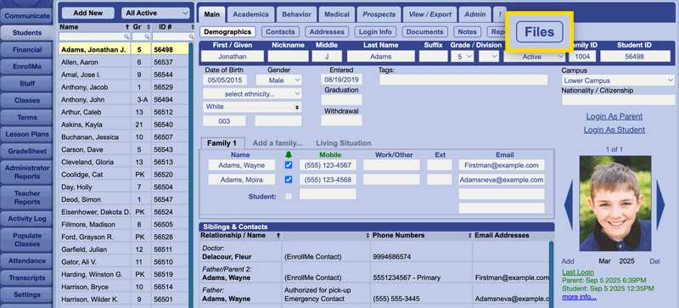Open Communicate in the sidebar
Screen dimensions: 679x308
coord(27,16)
